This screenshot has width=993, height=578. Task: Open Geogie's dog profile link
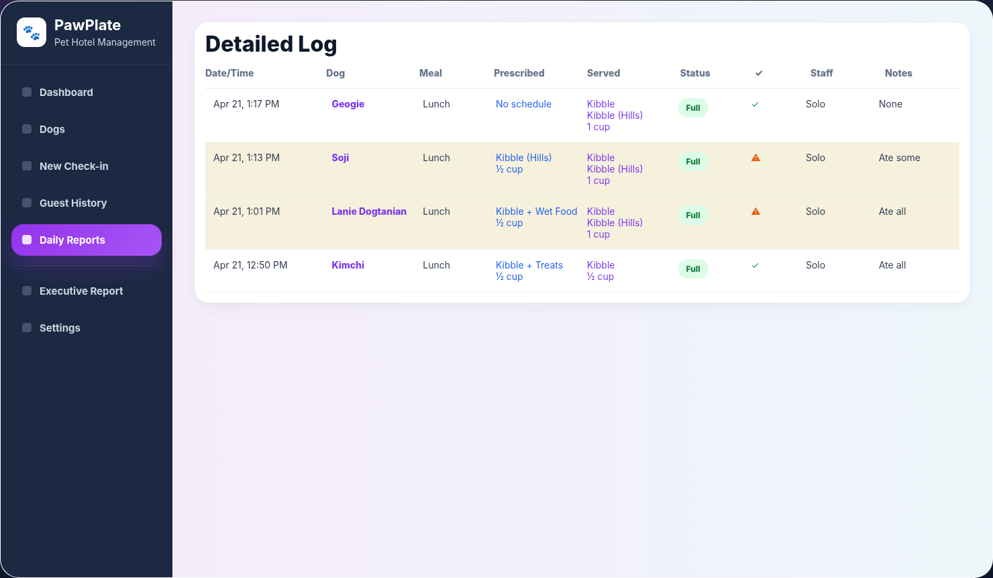coord(348,104)
